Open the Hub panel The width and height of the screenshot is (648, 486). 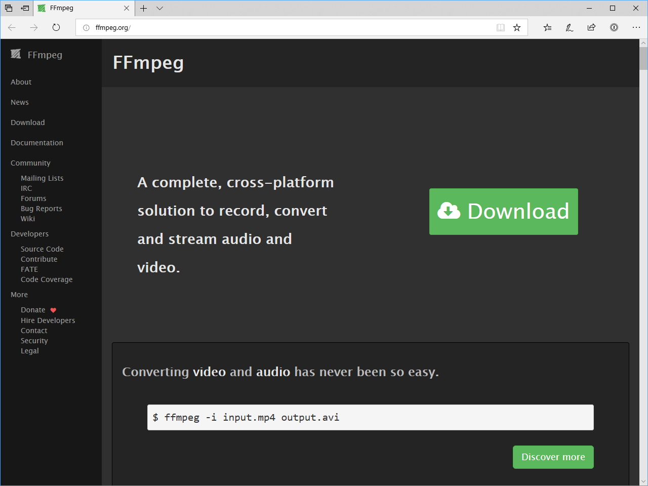click(547, 28)
